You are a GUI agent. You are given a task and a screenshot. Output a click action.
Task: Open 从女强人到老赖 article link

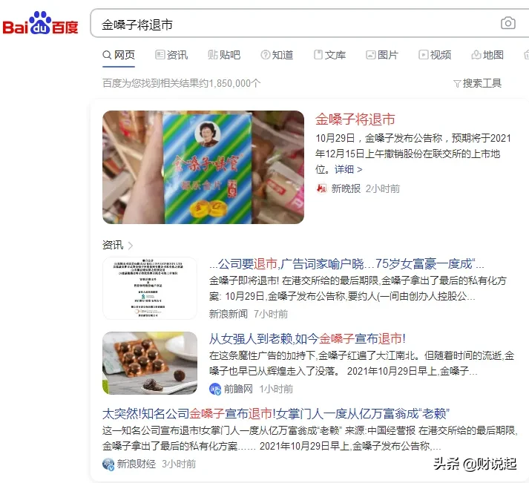tap(307, 338)
